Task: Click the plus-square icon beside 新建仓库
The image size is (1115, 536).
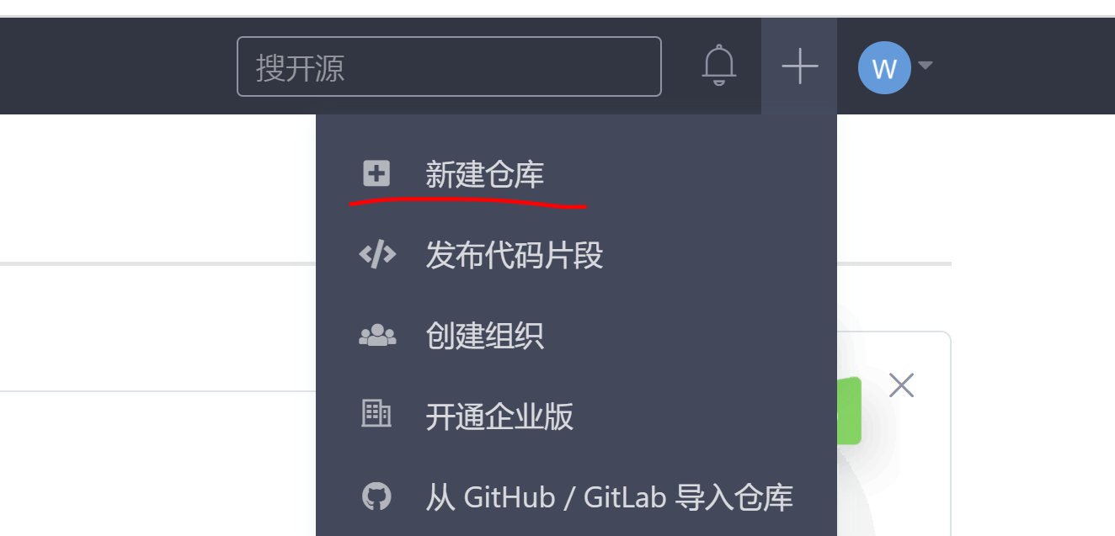Action: [376, 174]
